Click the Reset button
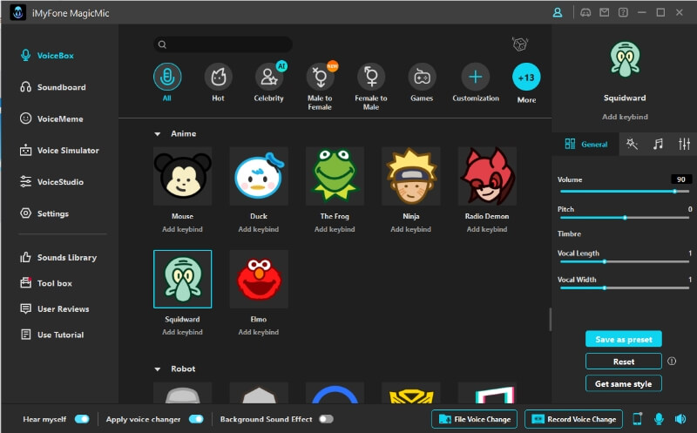Image resolution: width=697 pixels, height=433 pixels. point(623,362)
